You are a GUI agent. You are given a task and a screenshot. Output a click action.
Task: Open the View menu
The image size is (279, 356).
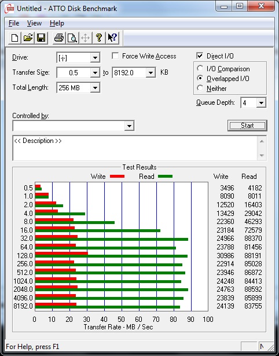pos(34,23)
